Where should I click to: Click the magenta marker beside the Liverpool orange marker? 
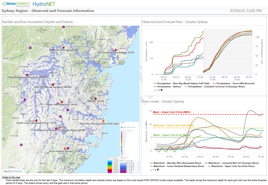[56, 129]
